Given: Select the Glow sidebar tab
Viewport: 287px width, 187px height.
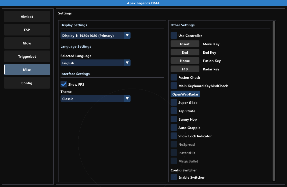Looking at the screenshot, I should [x=27, y=43].
